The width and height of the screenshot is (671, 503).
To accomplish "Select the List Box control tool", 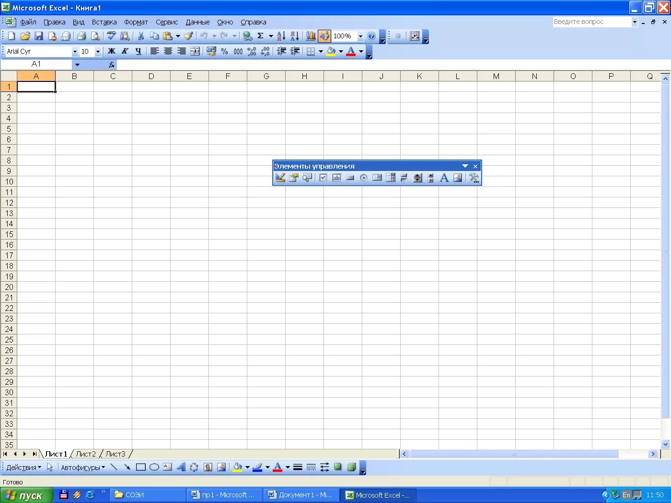I will 377,178.
